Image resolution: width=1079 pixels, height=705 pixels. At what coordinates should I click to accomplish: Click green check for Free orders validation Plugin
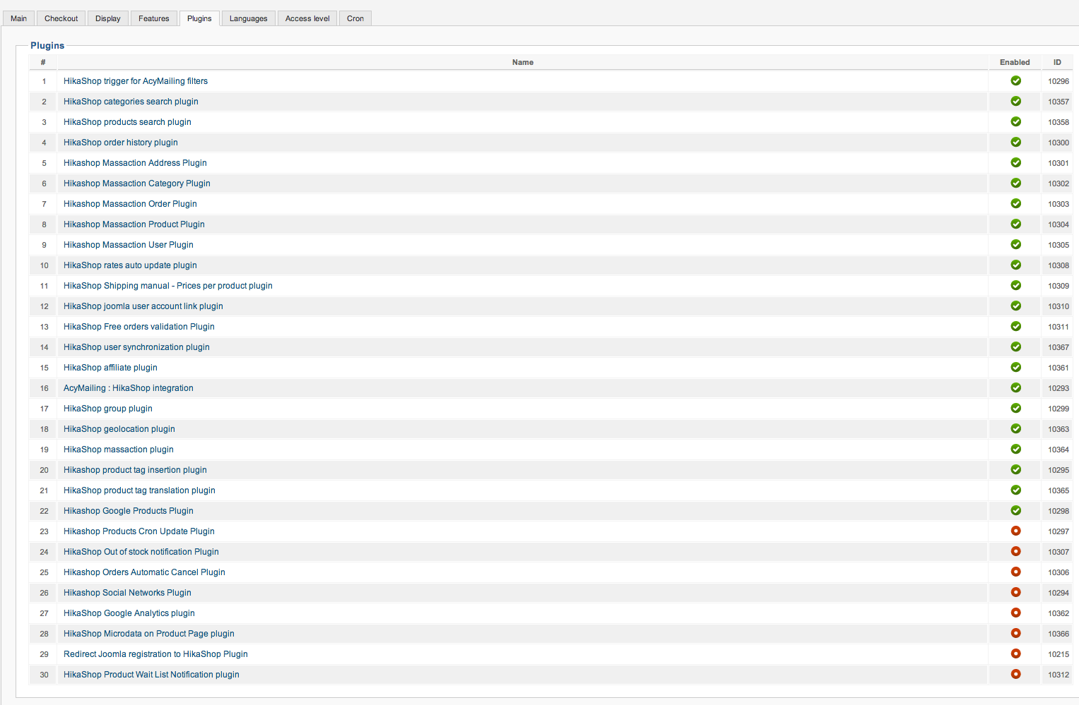[1016, 326]
